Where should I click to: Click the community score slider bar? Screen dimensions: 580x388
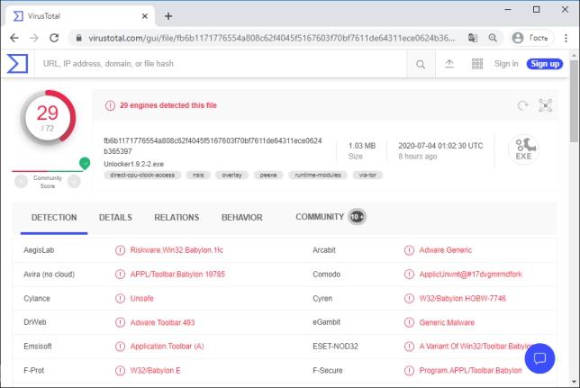tap(48, 171)
